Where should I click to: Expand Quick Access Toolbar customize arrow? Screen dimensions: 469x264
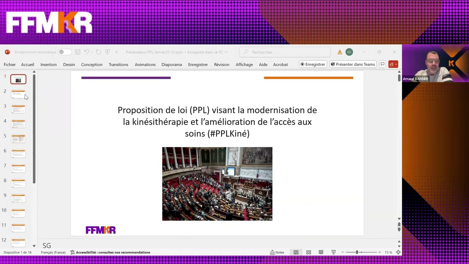pyautogui.click(x=117, y=52)
